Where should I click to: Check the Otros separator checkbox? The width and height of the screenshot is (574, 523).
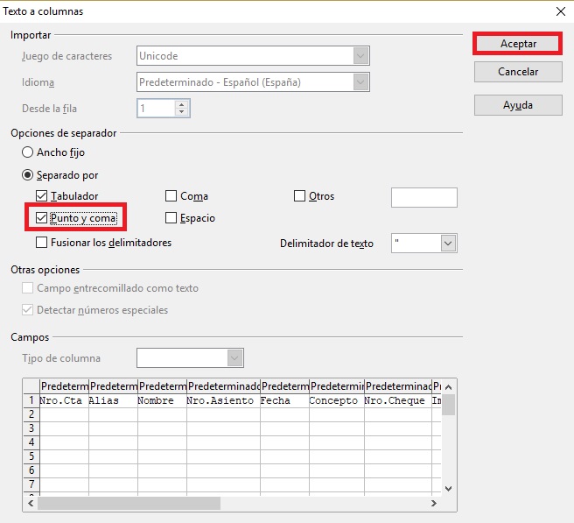[x=300, y=196]
